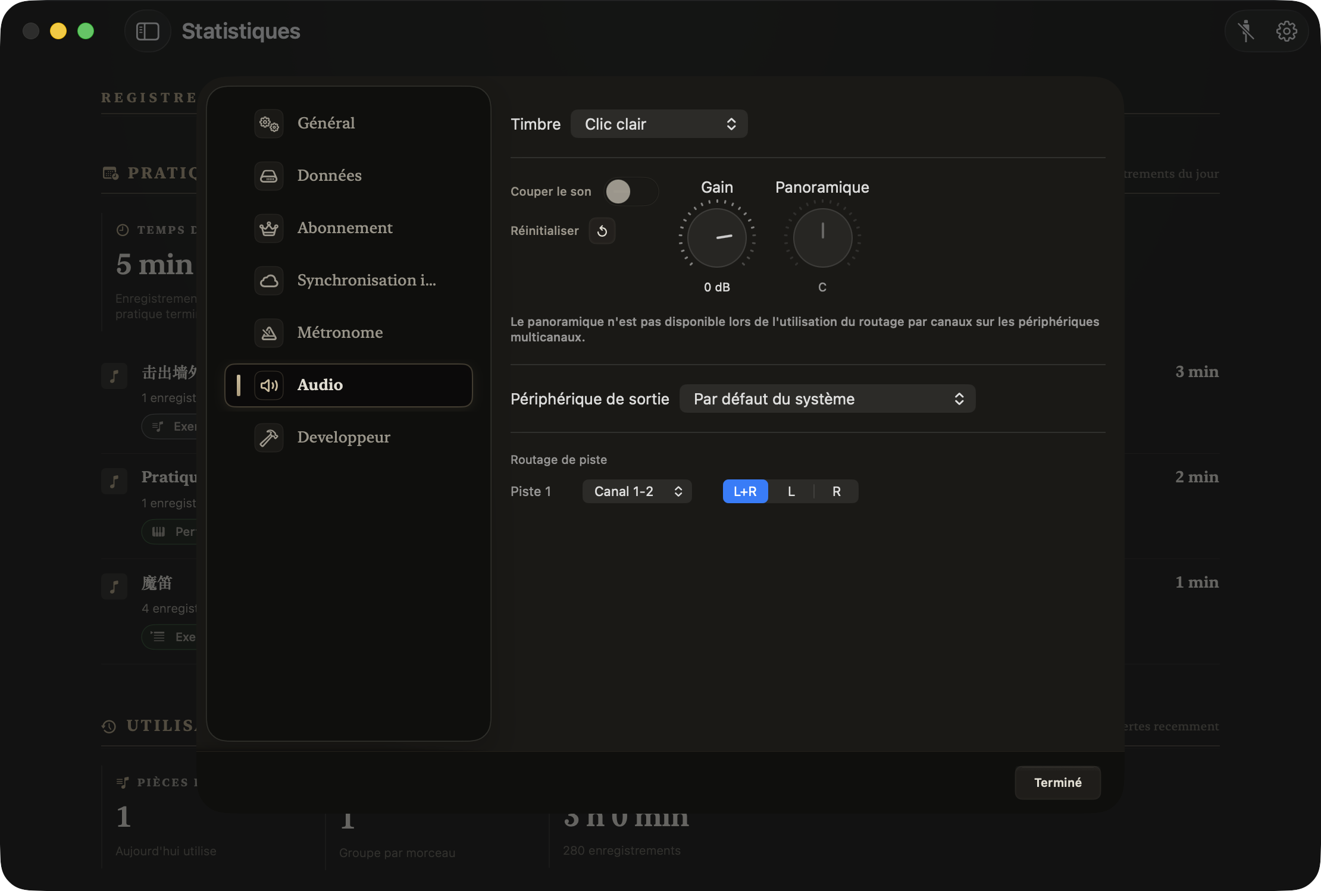Click the Audio speaker icon
Image resolution: width=1321 pixels, height=891 pixels.
pos(269,385)
